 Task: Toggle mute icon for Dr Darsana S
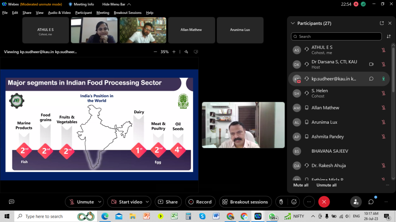click(x=383, y=64)
